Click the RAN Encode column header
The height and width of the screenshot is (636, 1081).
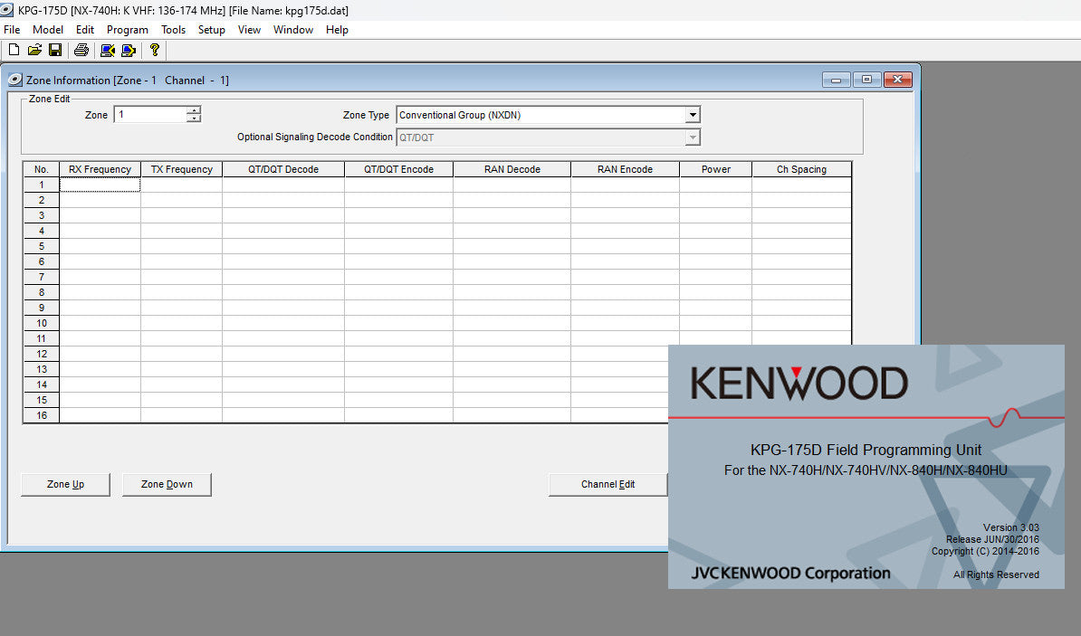click(x=626, y=169)
